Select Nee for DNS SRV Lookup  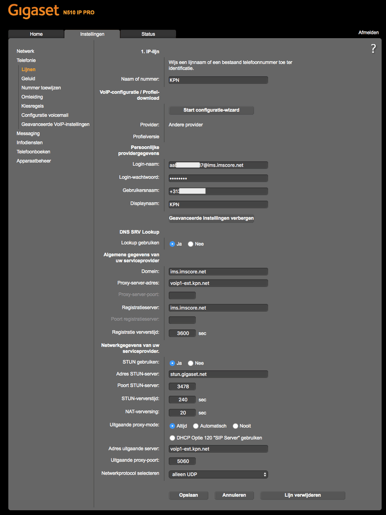click(191, 244)
